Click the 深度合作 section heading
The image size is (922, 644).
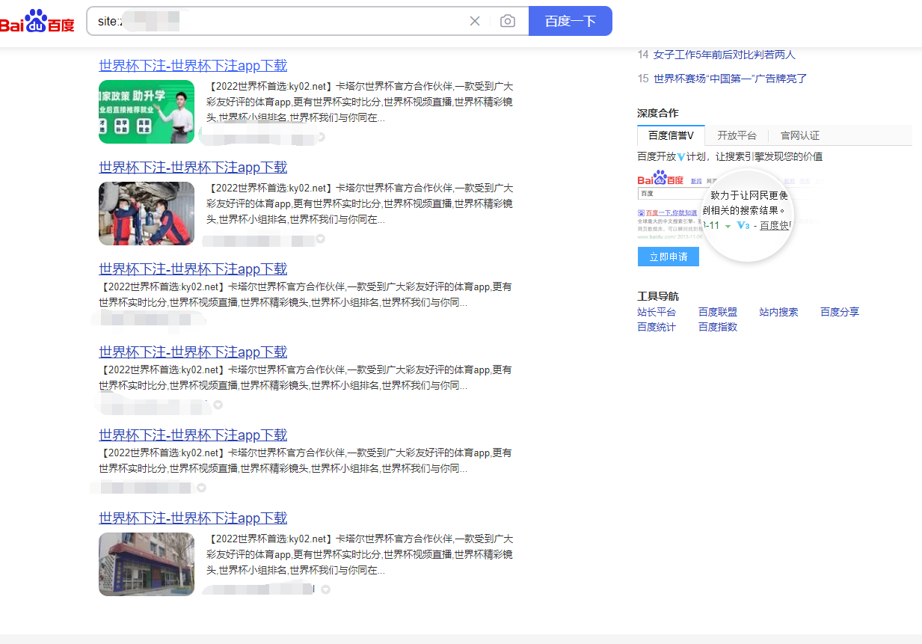coord(658,113)
